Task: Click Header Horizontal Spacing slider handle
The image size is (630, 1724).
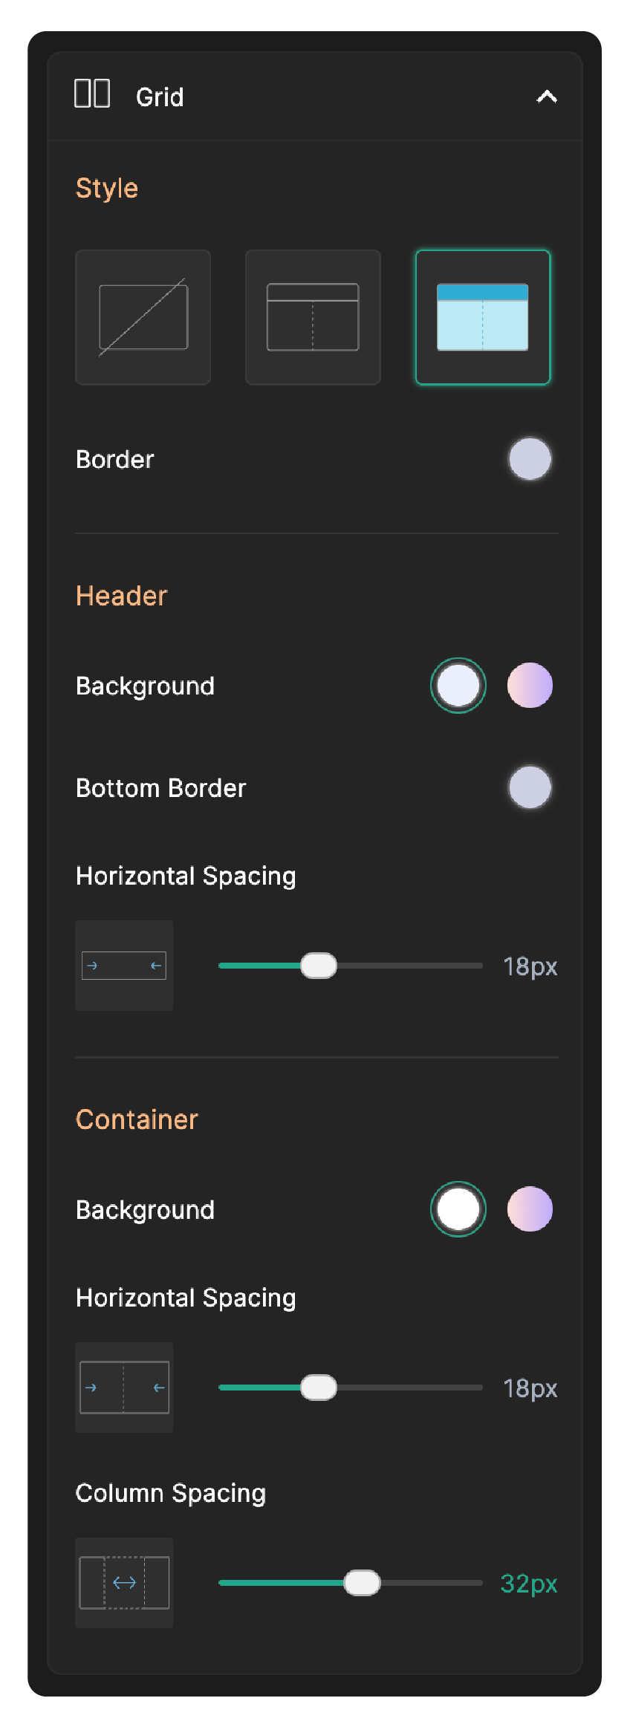Action: [x=319, y=966]
